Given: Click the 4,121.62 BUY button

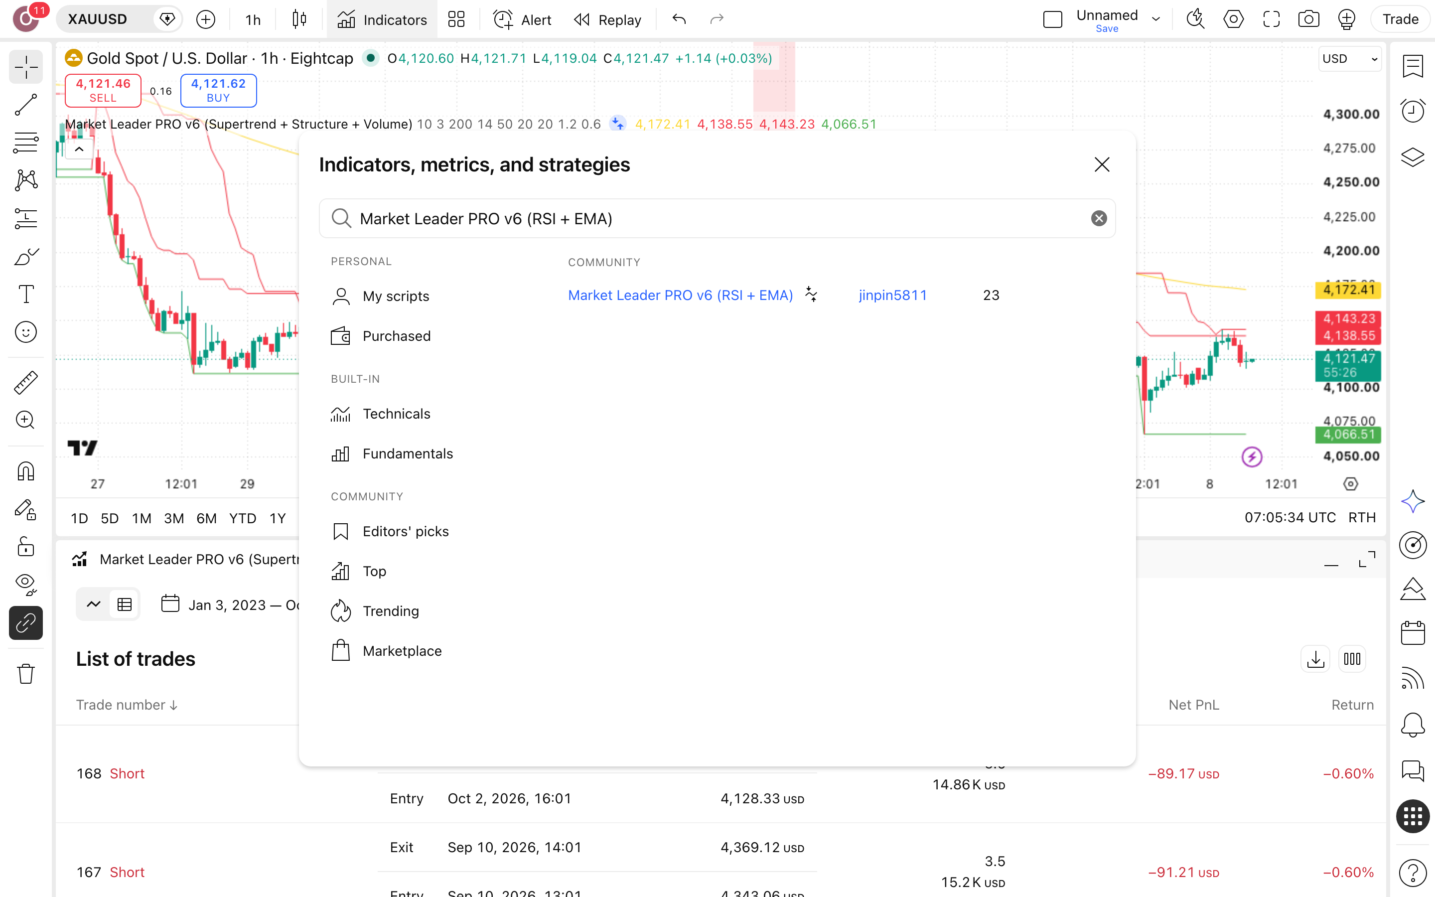Looking at the screenshot, I should coord(218,90).
